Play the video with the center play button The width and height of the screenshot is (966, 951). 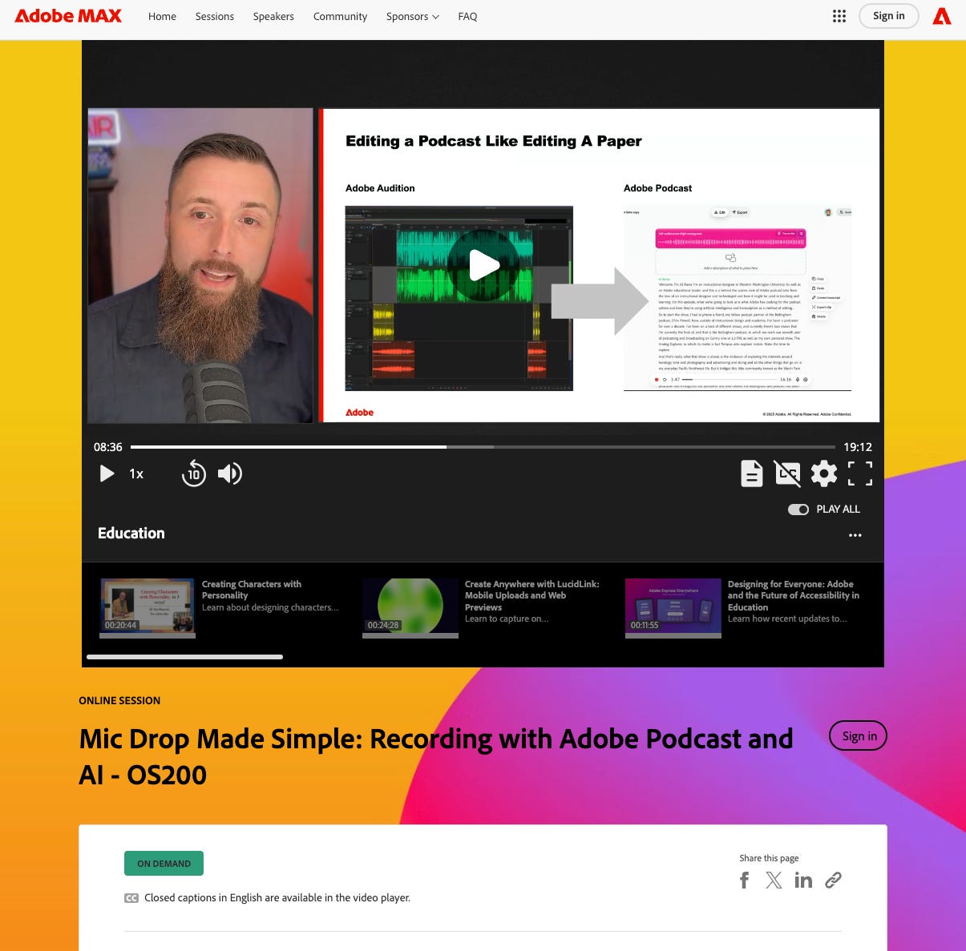pos(483,265)
